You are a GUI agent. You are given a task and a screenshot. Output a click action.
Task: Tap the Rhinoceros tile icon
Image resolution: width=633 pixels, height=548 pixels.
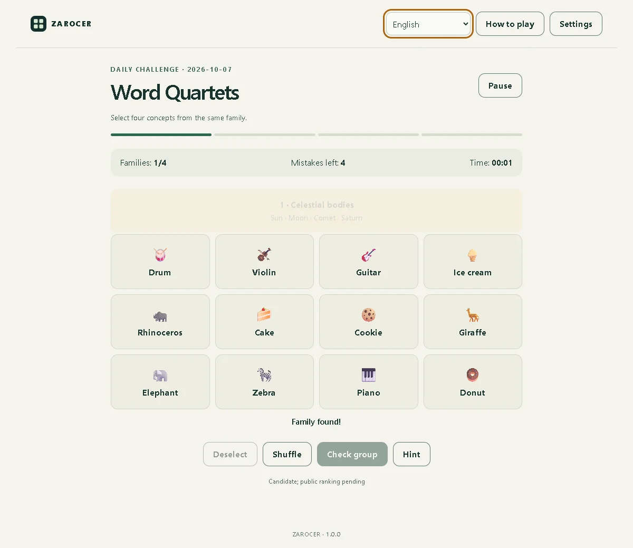[160, 315]
